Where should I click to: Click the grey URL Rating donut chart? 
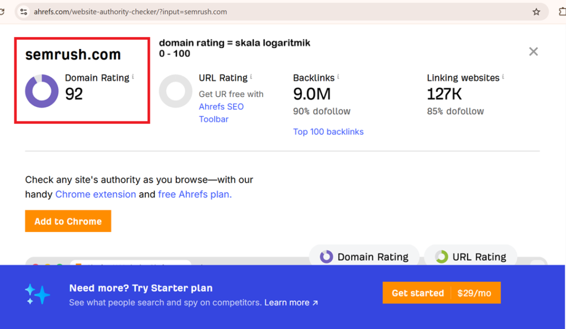[x=175, y=91]
